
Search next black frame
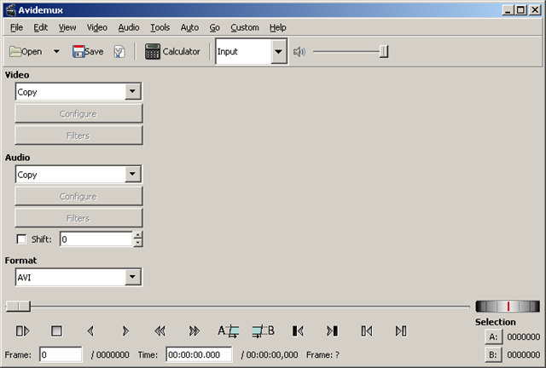[x=332, y=331]
